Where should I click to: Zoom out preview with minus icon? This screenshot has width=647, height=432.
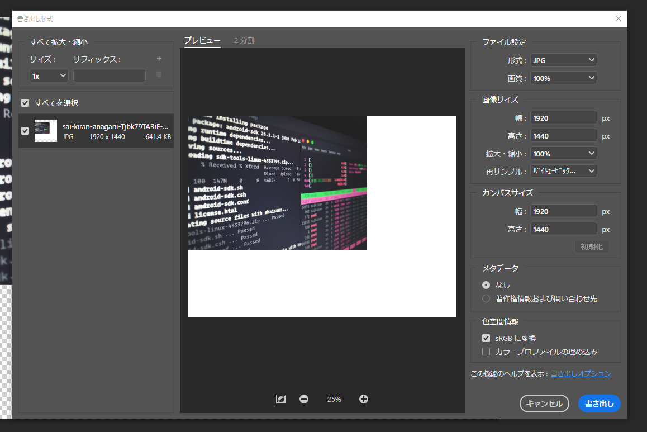coord(304,399)
